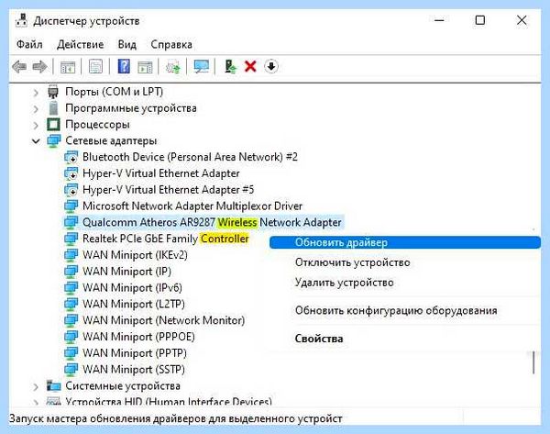Screen dimensions: 550x434
Task: Open the Help question mark icon
Action: pos(124,66)
